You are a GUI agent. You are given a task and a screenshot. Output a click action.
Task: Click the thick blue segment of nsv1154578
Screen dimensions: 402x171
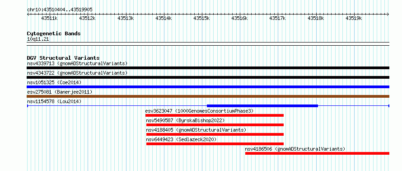click(262, 106)
